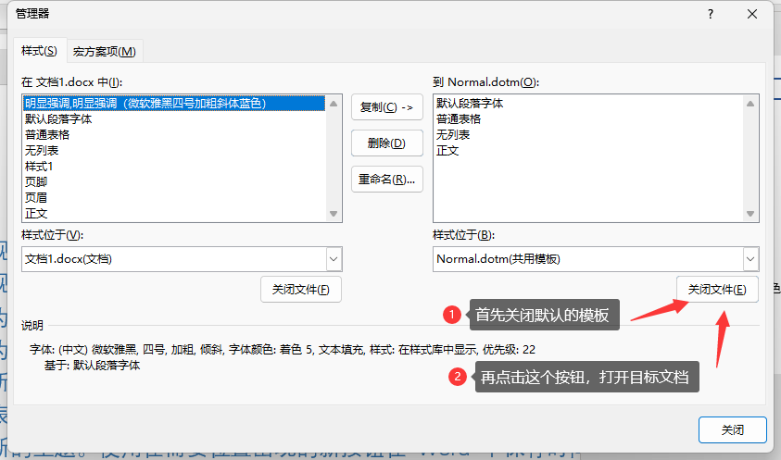Click the 复制(C) -> button
Image resolution: width=781 pixels, height=460 pixels.
point(387,107)
